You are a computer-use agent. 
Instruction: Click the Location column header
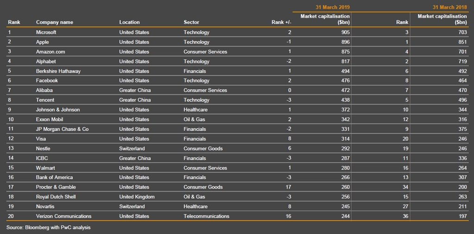coord(130,22)
